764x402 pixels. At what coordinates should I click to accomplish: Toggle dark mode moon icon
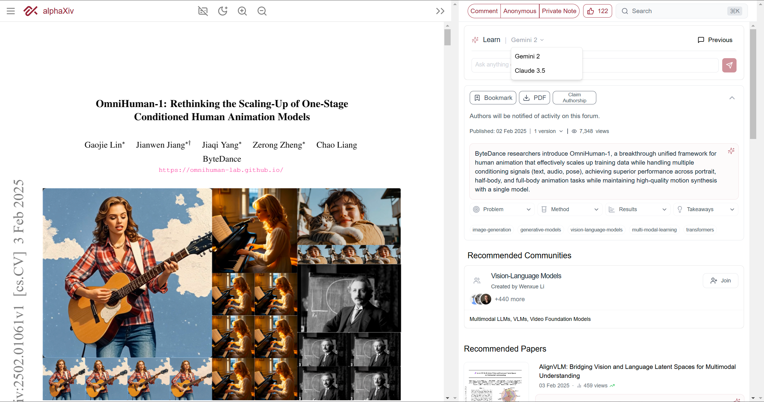(223, 11)
